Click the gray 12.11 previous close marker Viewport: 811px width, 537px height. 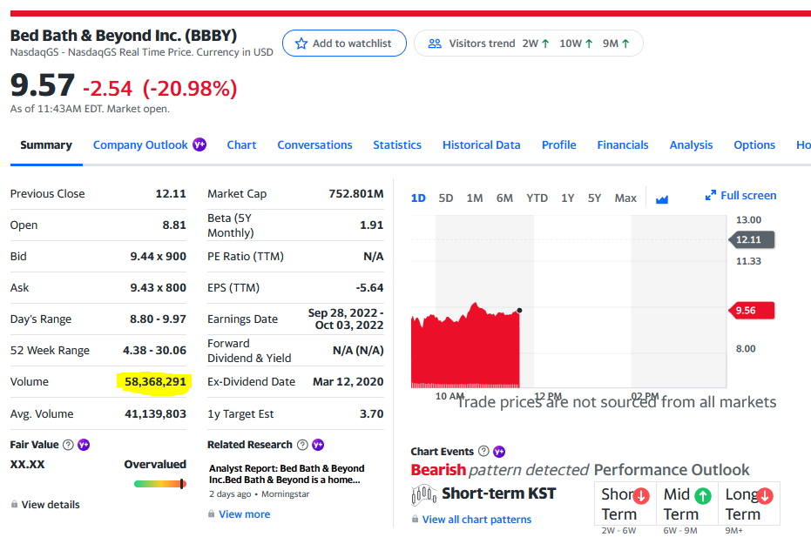[x=751, y=239]
